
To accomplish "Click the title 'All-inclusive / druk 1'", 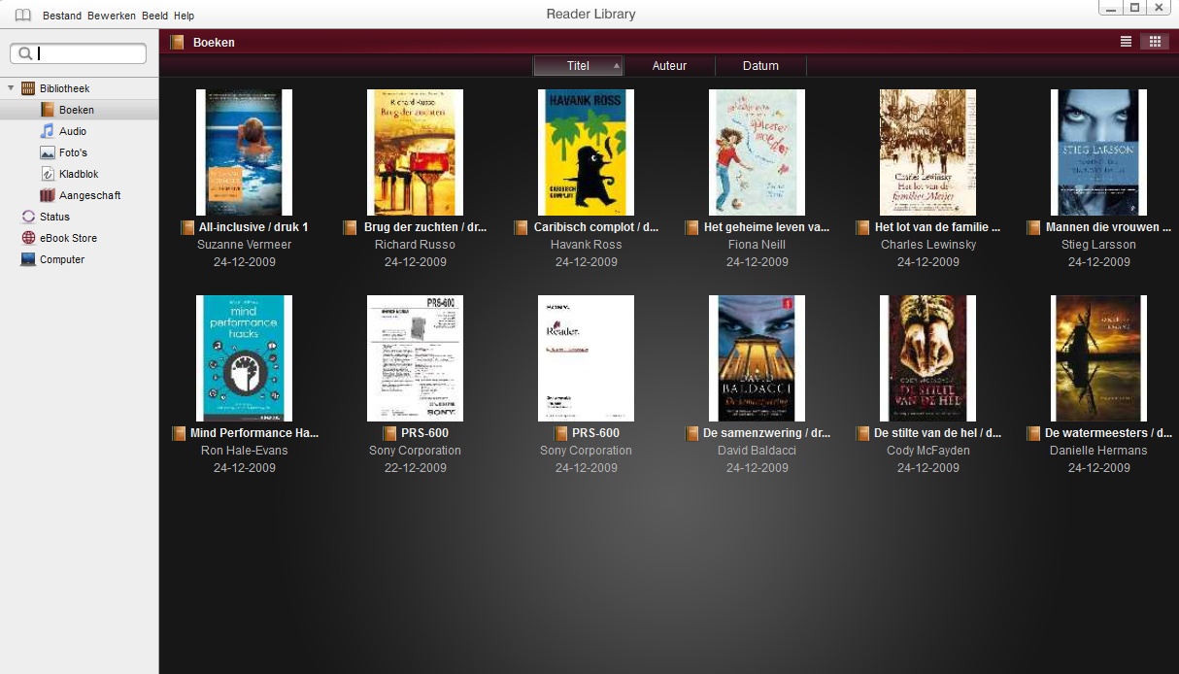I will pyautogui.click(x=253, y=227).
